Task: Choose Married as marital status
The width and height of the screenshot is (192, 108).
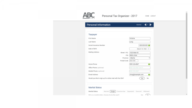Action: tap(106, 91)
